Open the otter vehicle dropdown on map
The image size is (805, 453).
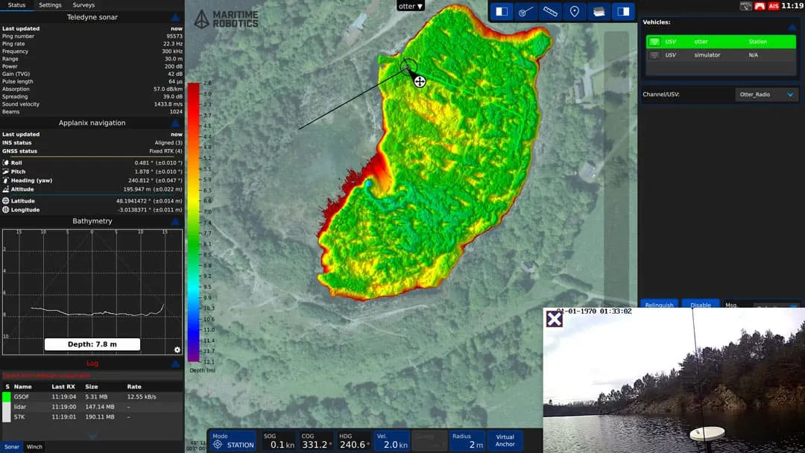pos(411,6)
